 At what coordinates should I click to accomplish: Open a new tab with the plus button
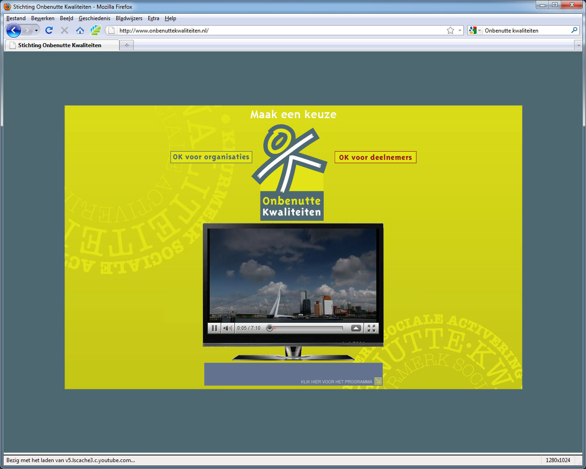127,45
